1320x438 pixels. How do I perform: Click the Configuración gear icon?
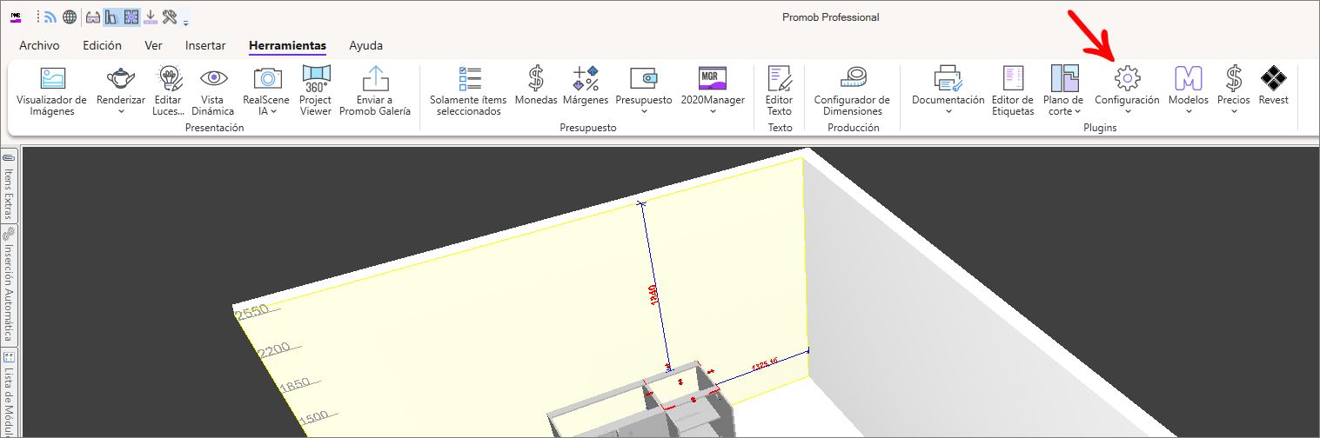click(x=1127, y=78)
